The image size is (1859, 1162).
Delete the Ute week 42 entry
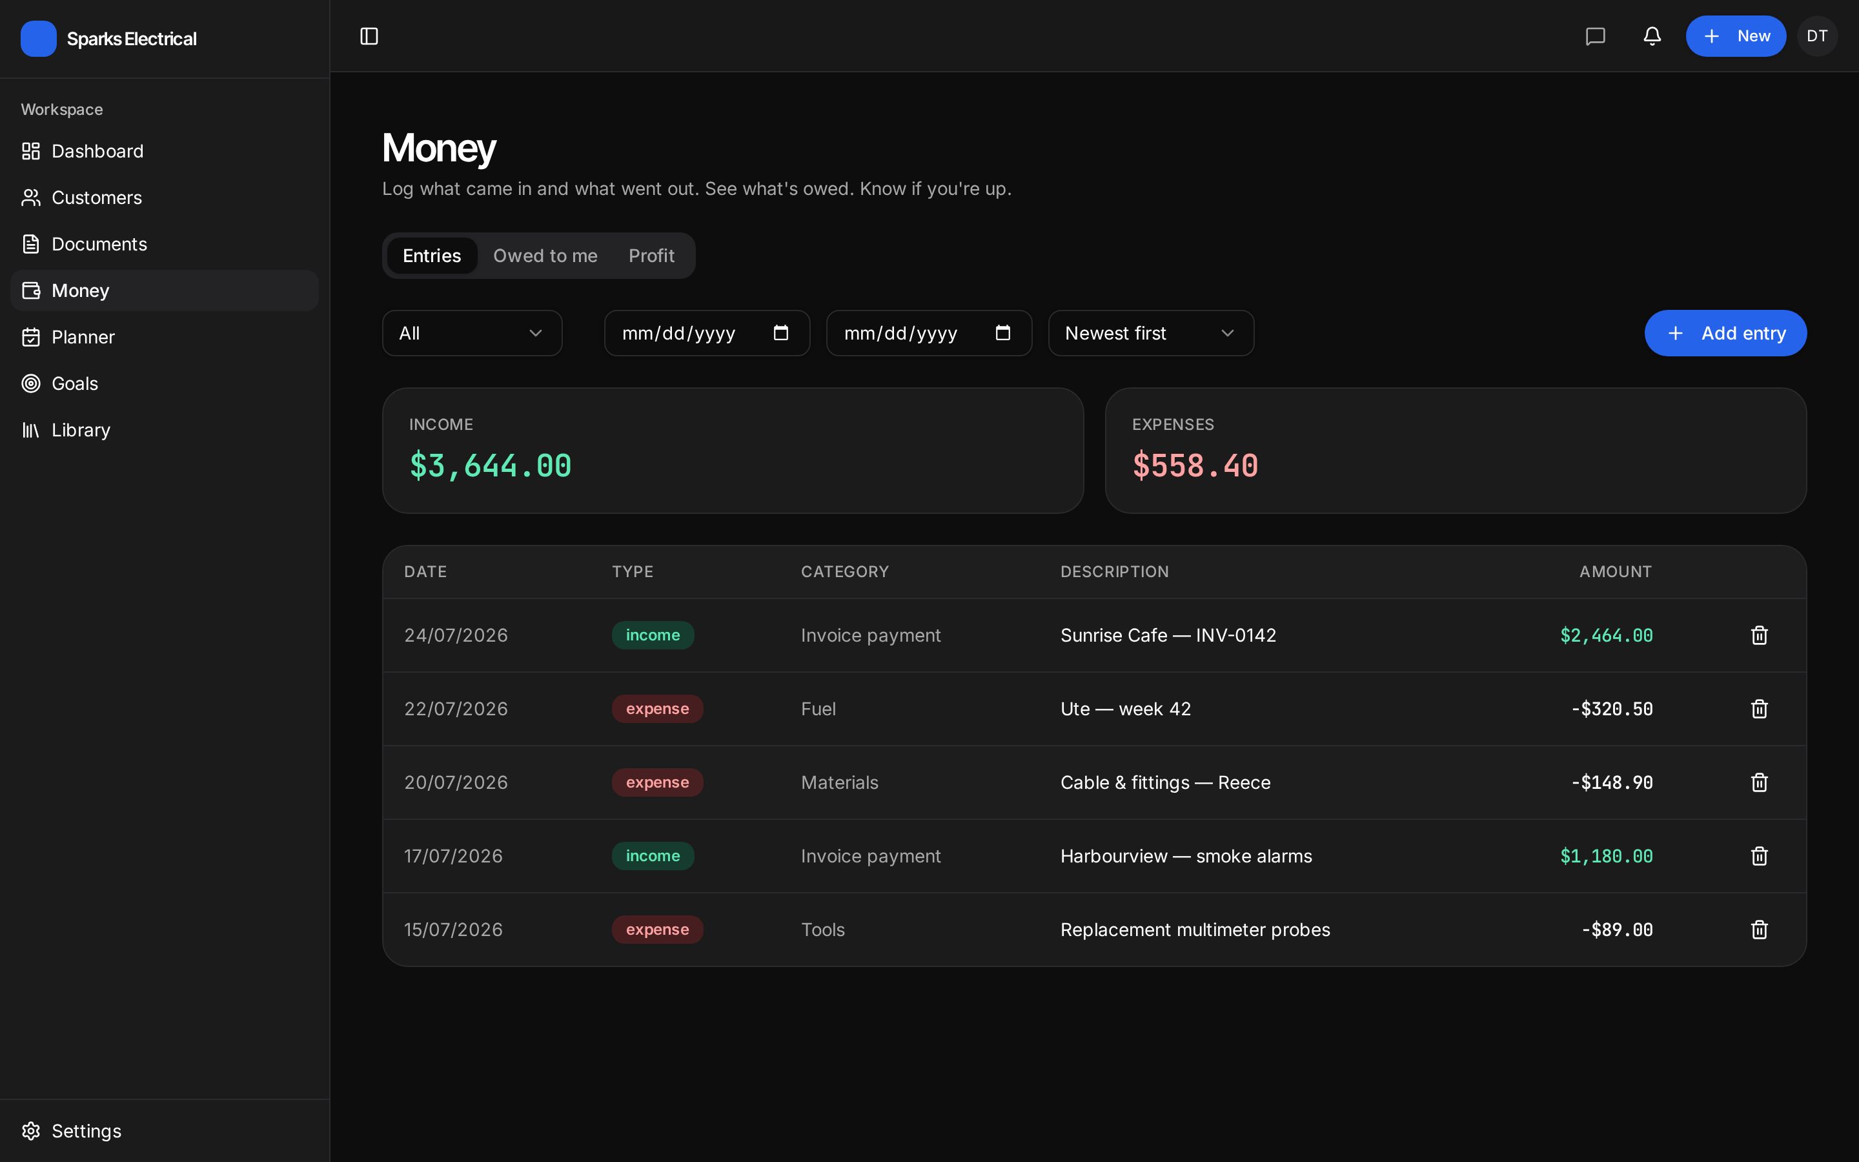tap(1759, 709)
